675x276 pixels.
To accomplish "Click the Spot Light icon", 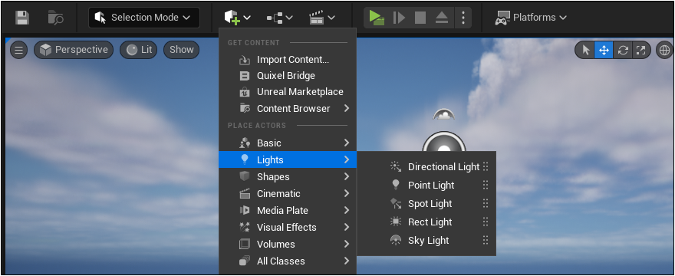I will pyautogui.click(x=395, y=203).
